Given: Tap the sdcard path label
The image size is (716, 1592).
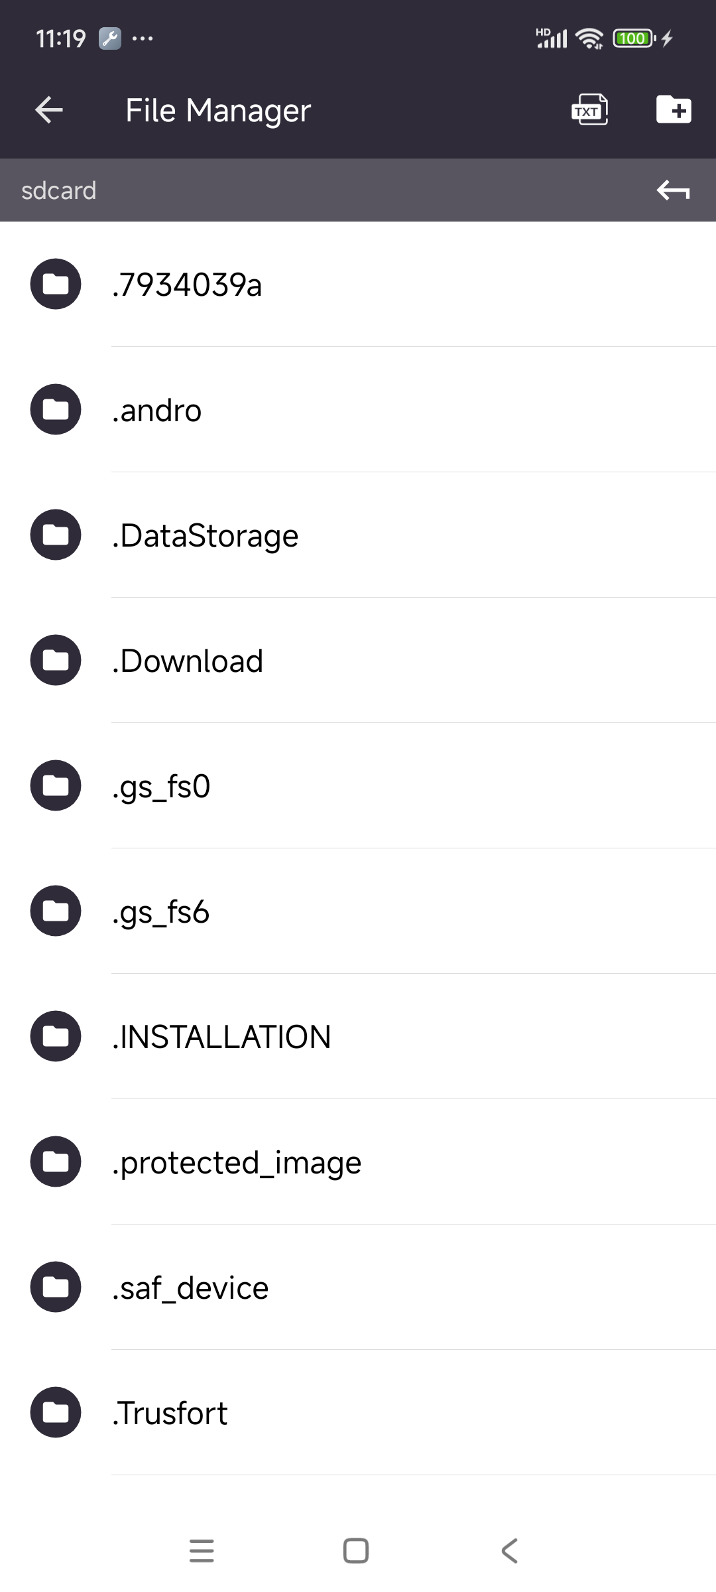Looking at the screenshot, I should tap(59, 191).
